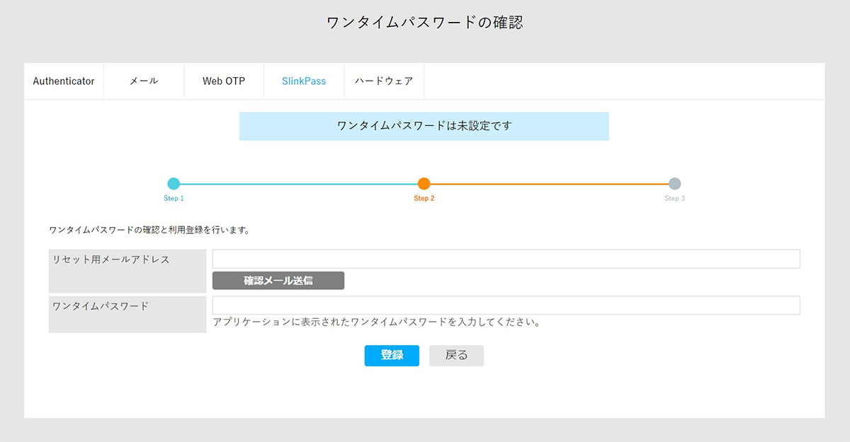Click the リセット用メールアドレス label
Screen dimensions: 850x442
click(111, 260)
